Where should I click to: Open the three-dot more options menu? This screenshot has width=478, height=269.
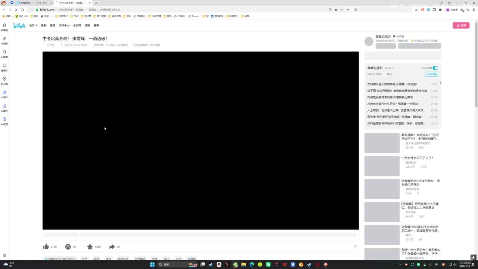[355, 247]
